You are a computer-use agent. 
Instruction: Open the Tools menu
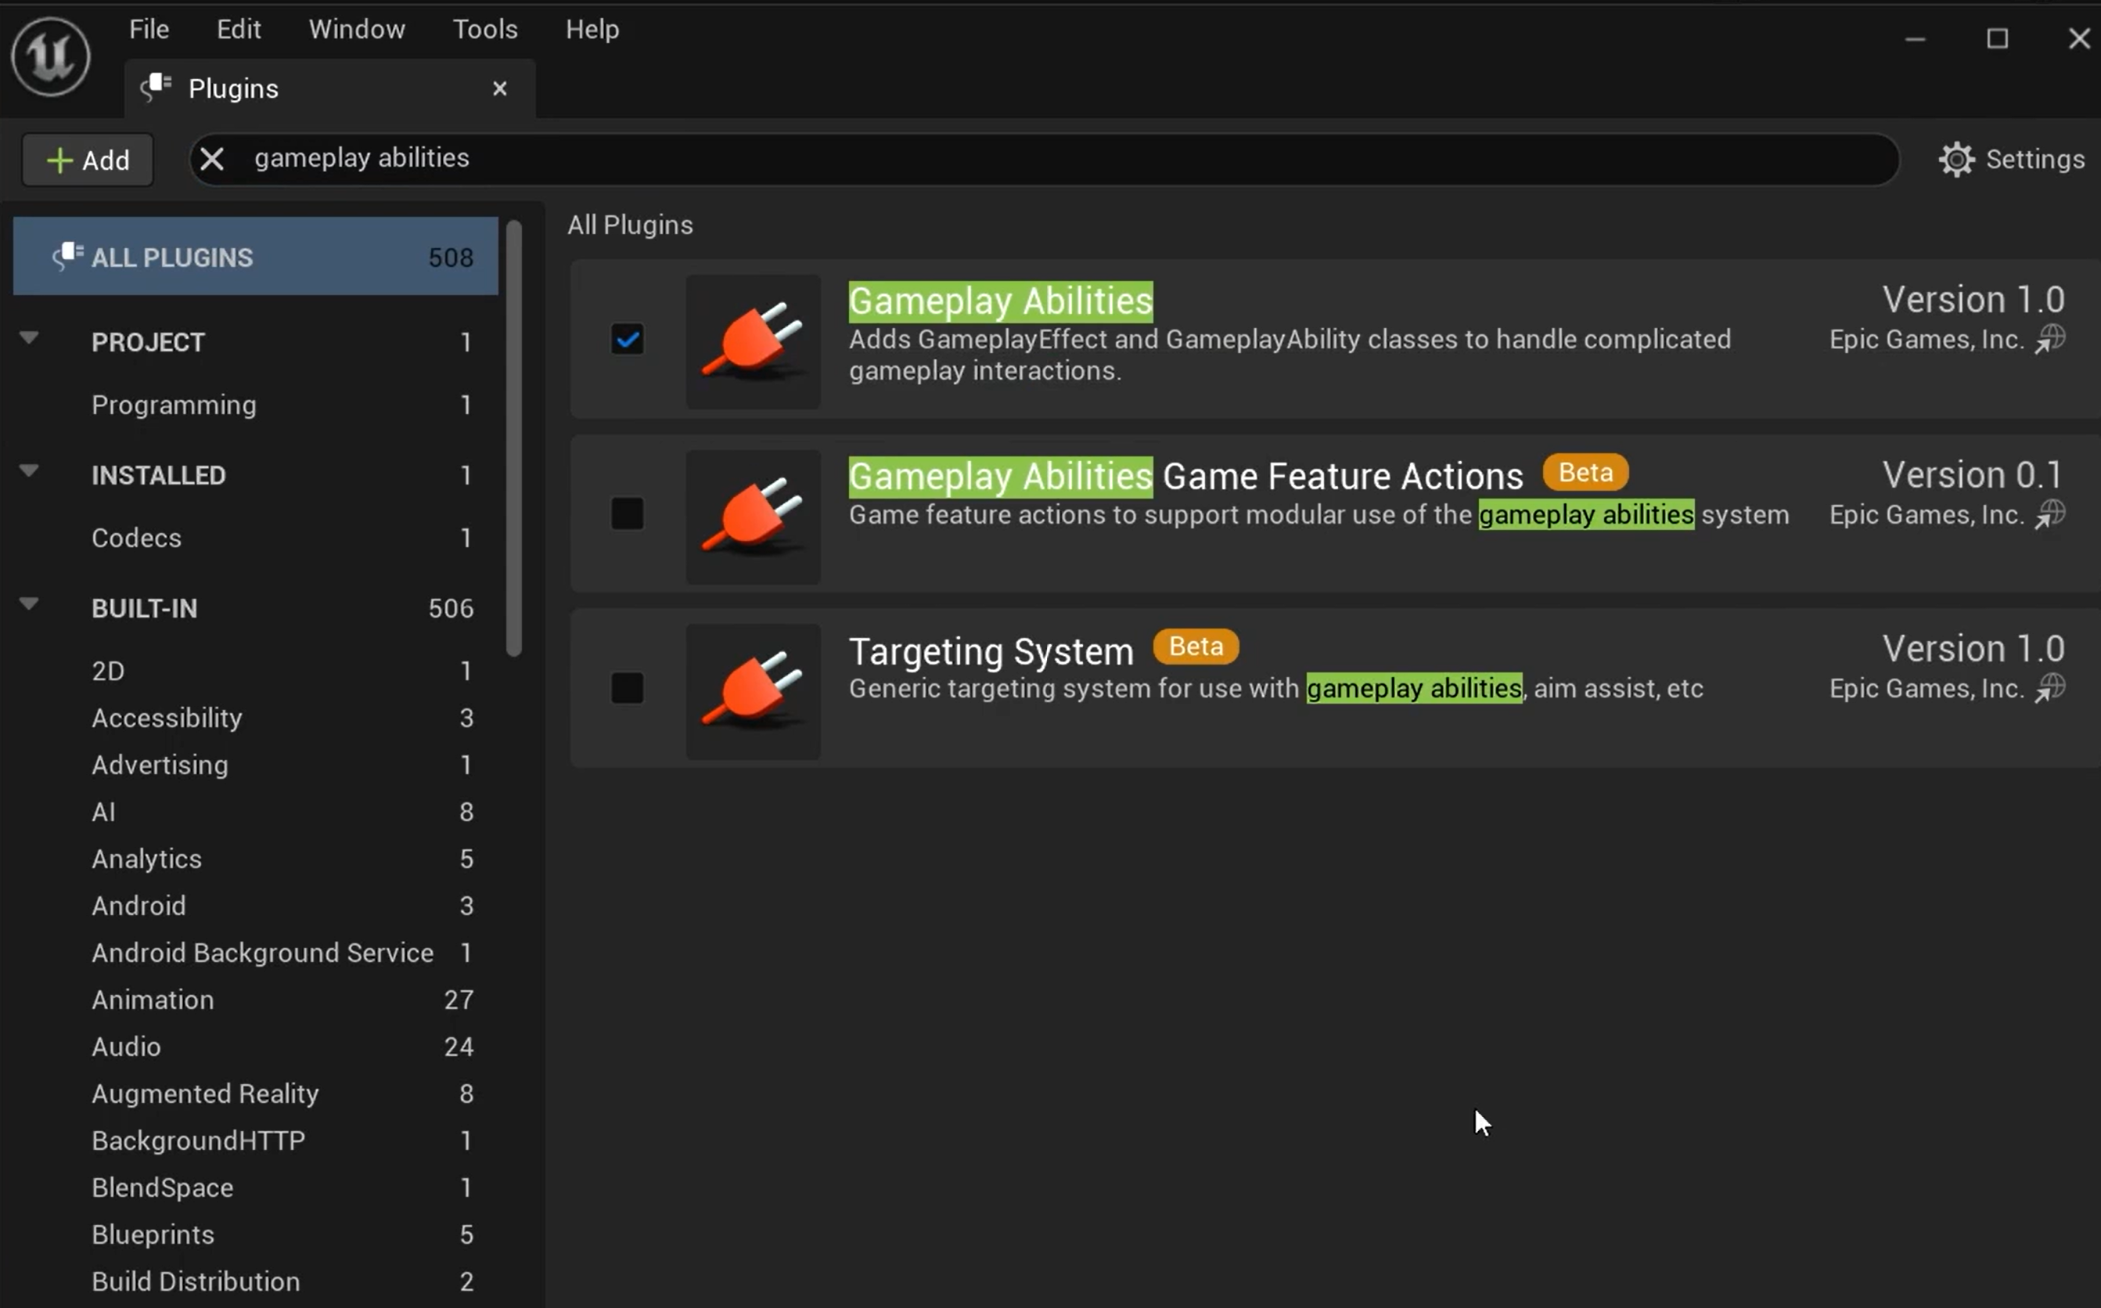[485, 30]
